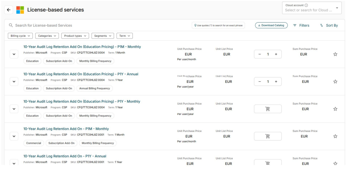Click Subscription Add-On tag on Education P1M row
Screen dimensions: 347x174
click(59, 61)
